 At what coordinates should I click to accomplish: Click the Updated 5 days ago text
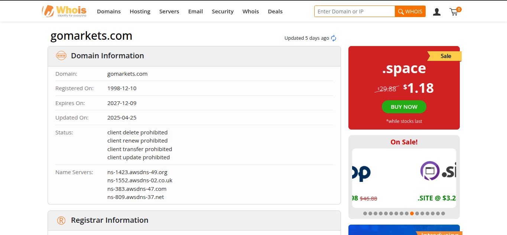point(307,38)
